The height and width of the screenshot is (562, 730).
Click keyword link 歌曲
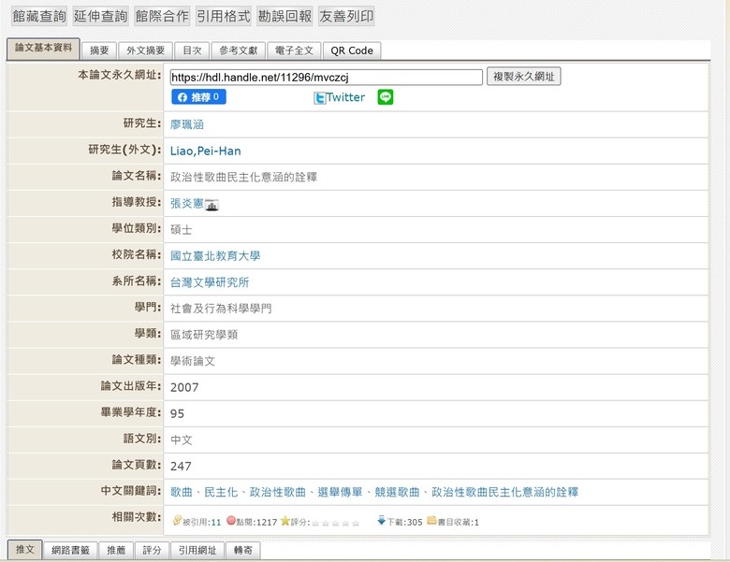[182, 492]
